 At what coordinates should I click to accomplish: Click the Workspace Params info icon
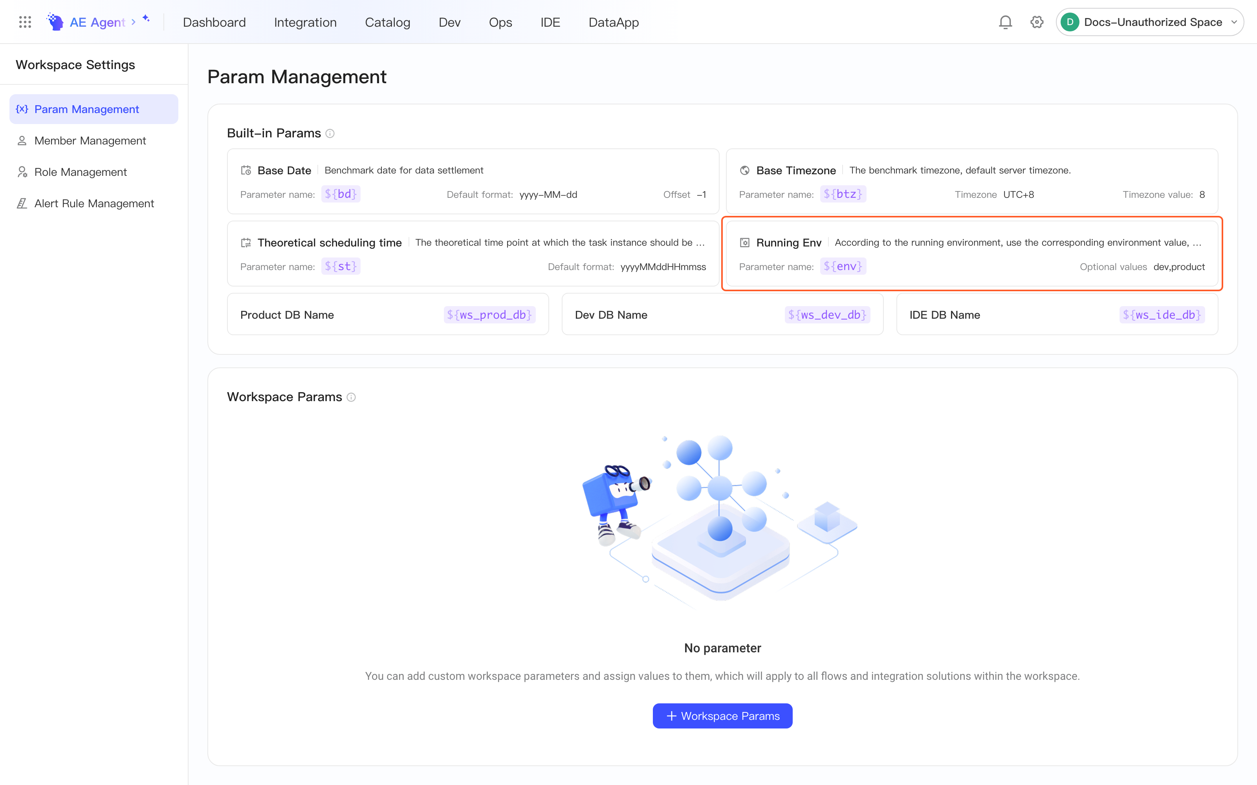coord(351,397)
